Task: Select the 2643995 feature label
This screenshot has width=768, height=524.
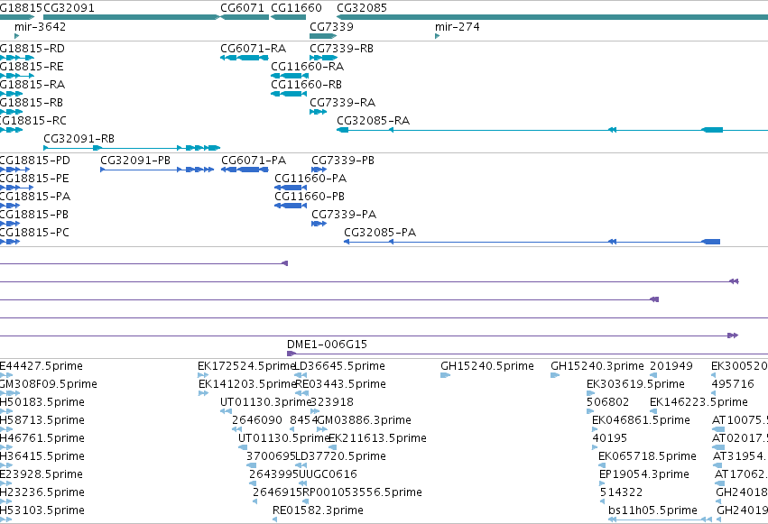Action: pyautogui.click(x=273, y=474)
